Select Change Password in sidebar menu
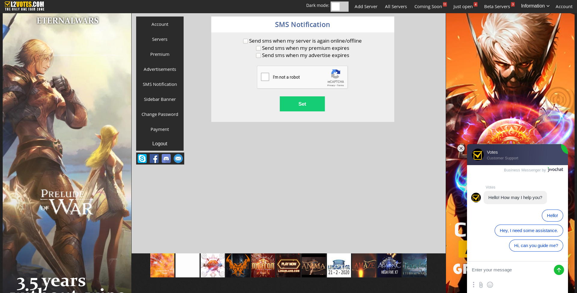The height and width of the screenshot is (293, 577). click(160, 114)
